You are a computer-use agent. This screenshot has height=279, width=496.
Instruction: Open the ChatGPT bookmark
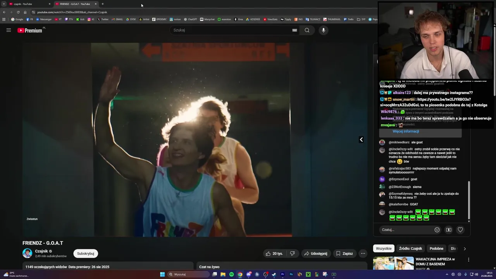[190, 19]
